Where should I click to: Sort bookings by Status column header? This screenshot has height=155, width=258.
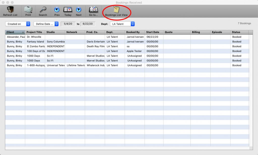tap(239, 32)
